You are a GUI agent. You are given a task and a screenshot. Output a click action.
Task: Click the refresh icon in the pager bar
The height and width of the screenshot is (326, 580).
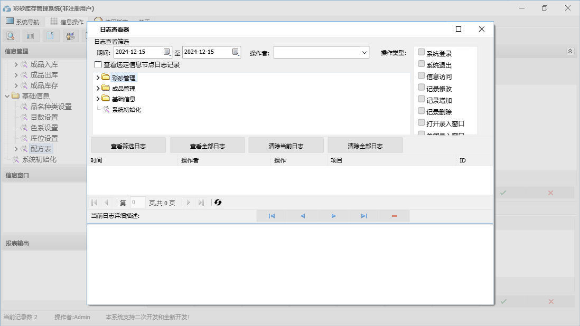coord(218,203)
